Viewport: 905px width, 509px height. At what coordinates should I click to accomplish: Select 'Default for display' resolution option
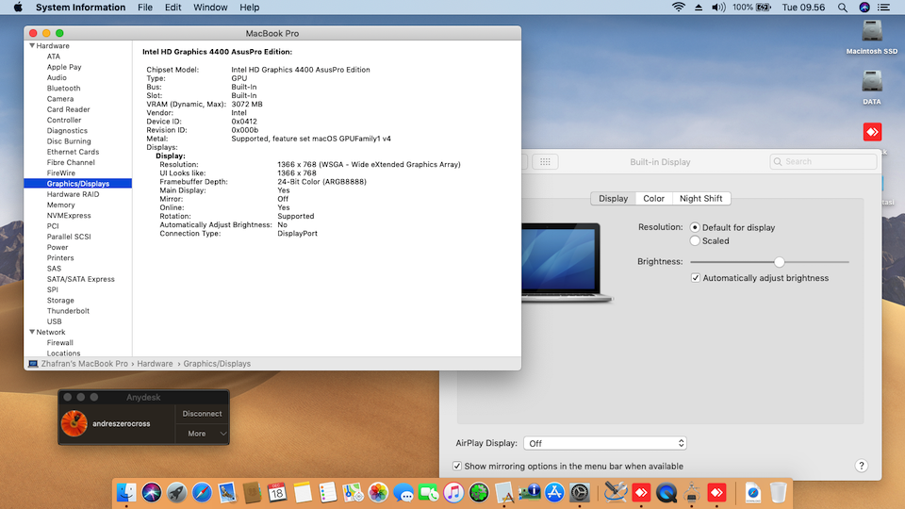coord(695,227)
